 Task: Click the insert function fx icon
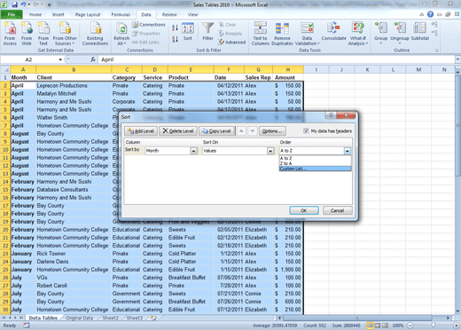(93, 59)
